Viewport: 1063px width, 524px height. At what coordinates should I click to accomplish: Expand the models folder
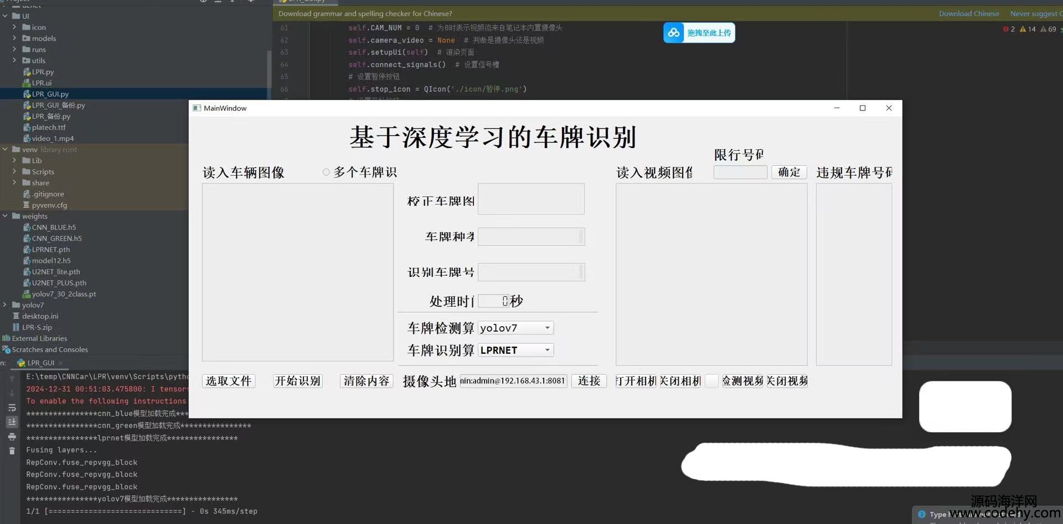[14, 38]
